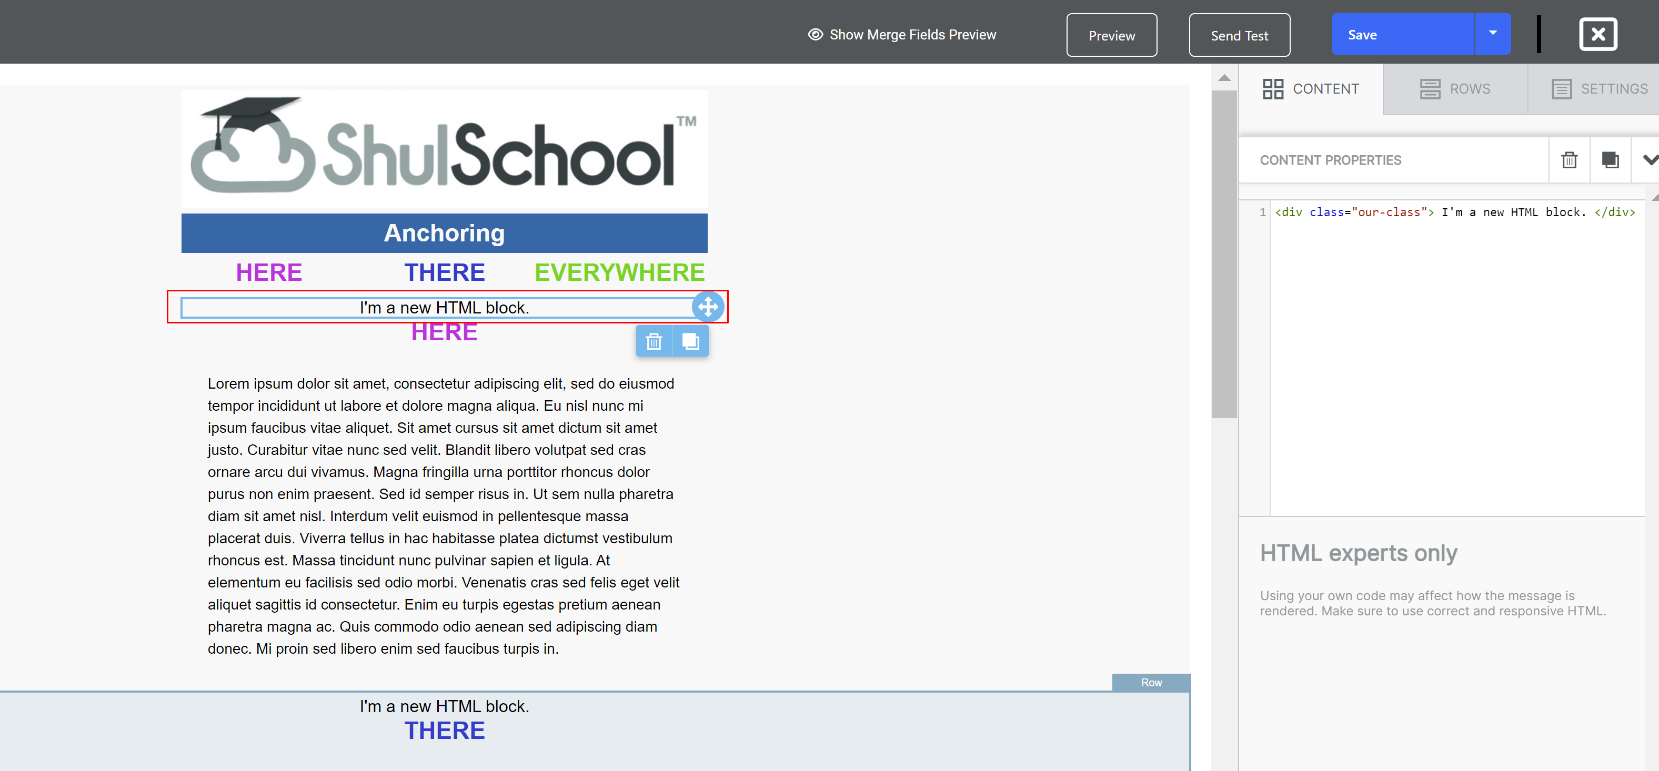Duplicate the selected HTML block
1659x771 pixels.
pyautogui.click(x=690, y=341)
